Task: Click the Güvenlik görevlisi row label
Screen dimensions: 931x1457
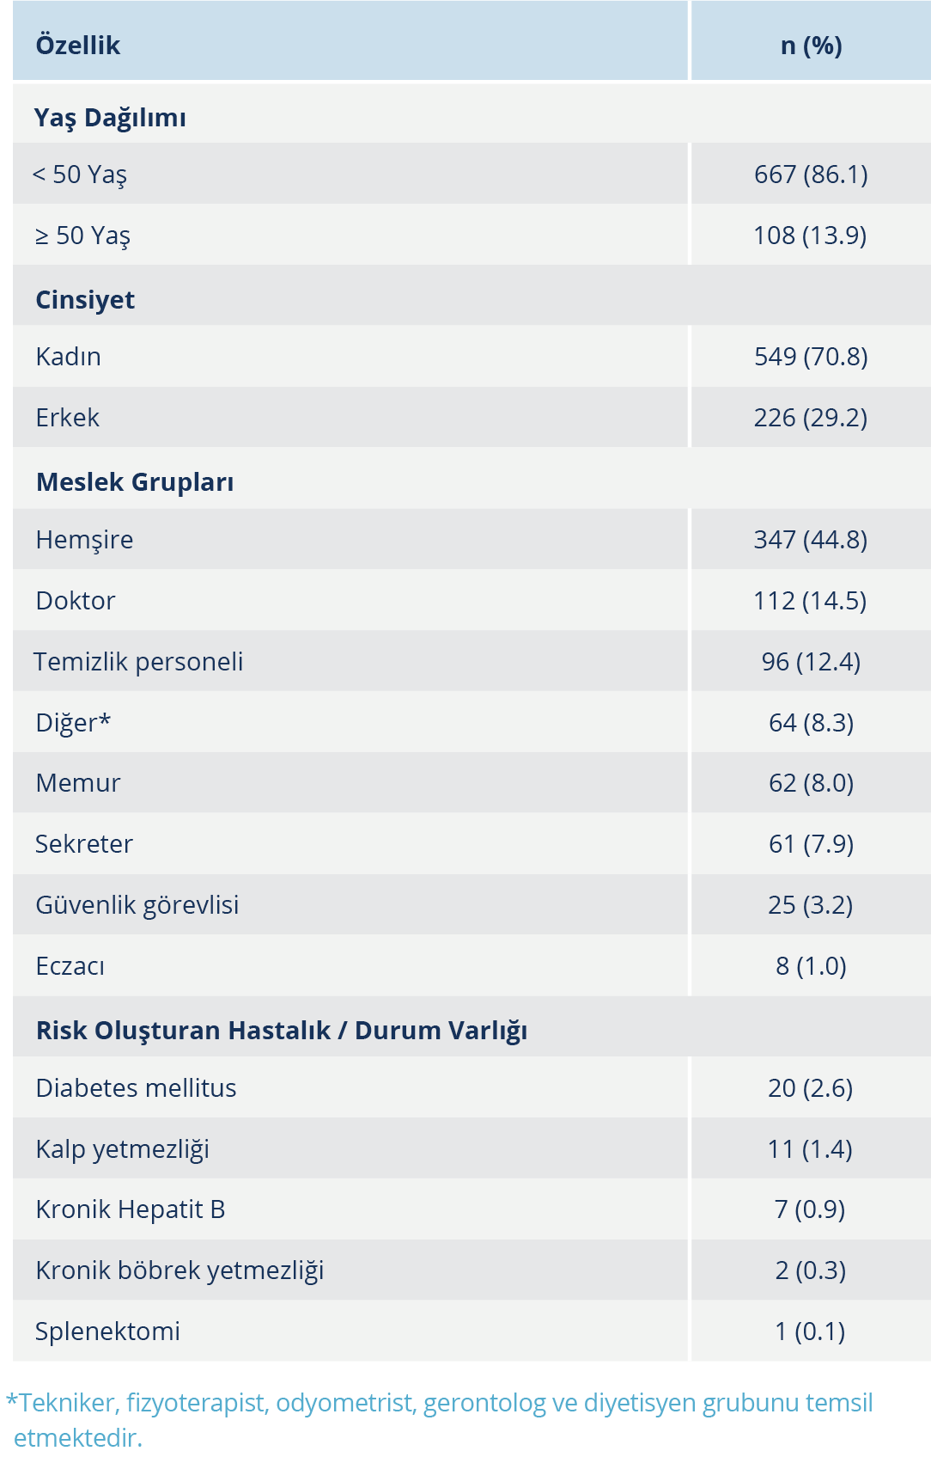Action: click(x=137, y=905)
